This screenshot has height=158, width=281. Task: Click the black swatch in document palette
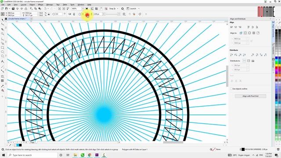tap(20, 145)
